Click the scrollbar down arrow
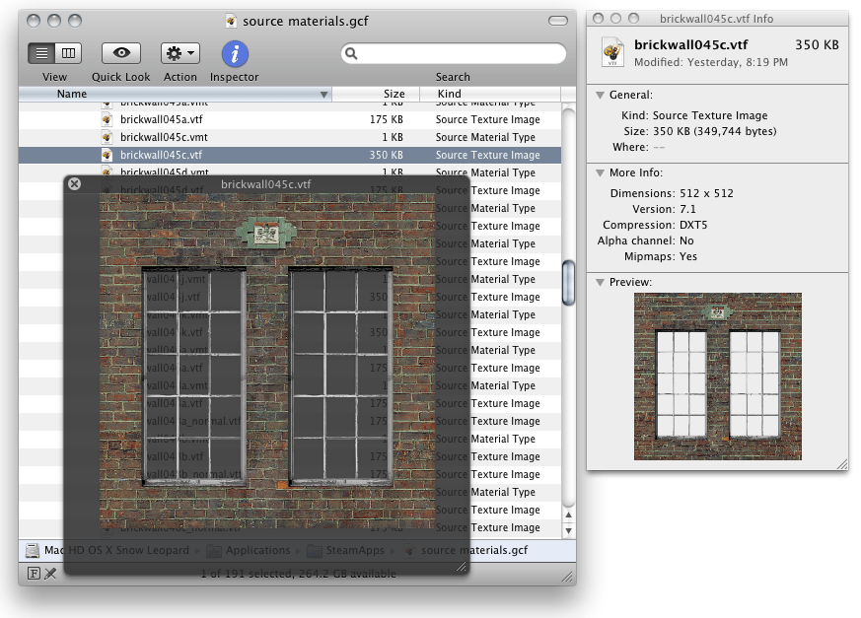This screenshot has width=861, height=618. pos(568,530)
